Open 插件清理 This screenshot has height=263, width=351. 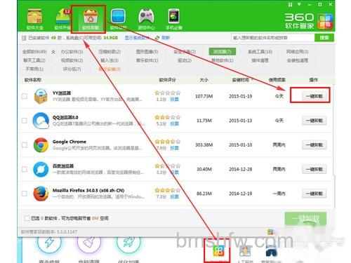260,60
